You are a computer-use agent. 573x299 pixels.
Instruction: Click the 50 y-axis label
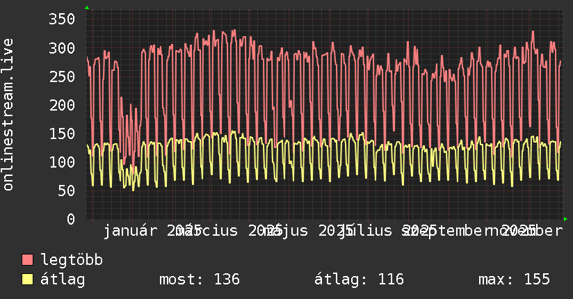point(67,191)
